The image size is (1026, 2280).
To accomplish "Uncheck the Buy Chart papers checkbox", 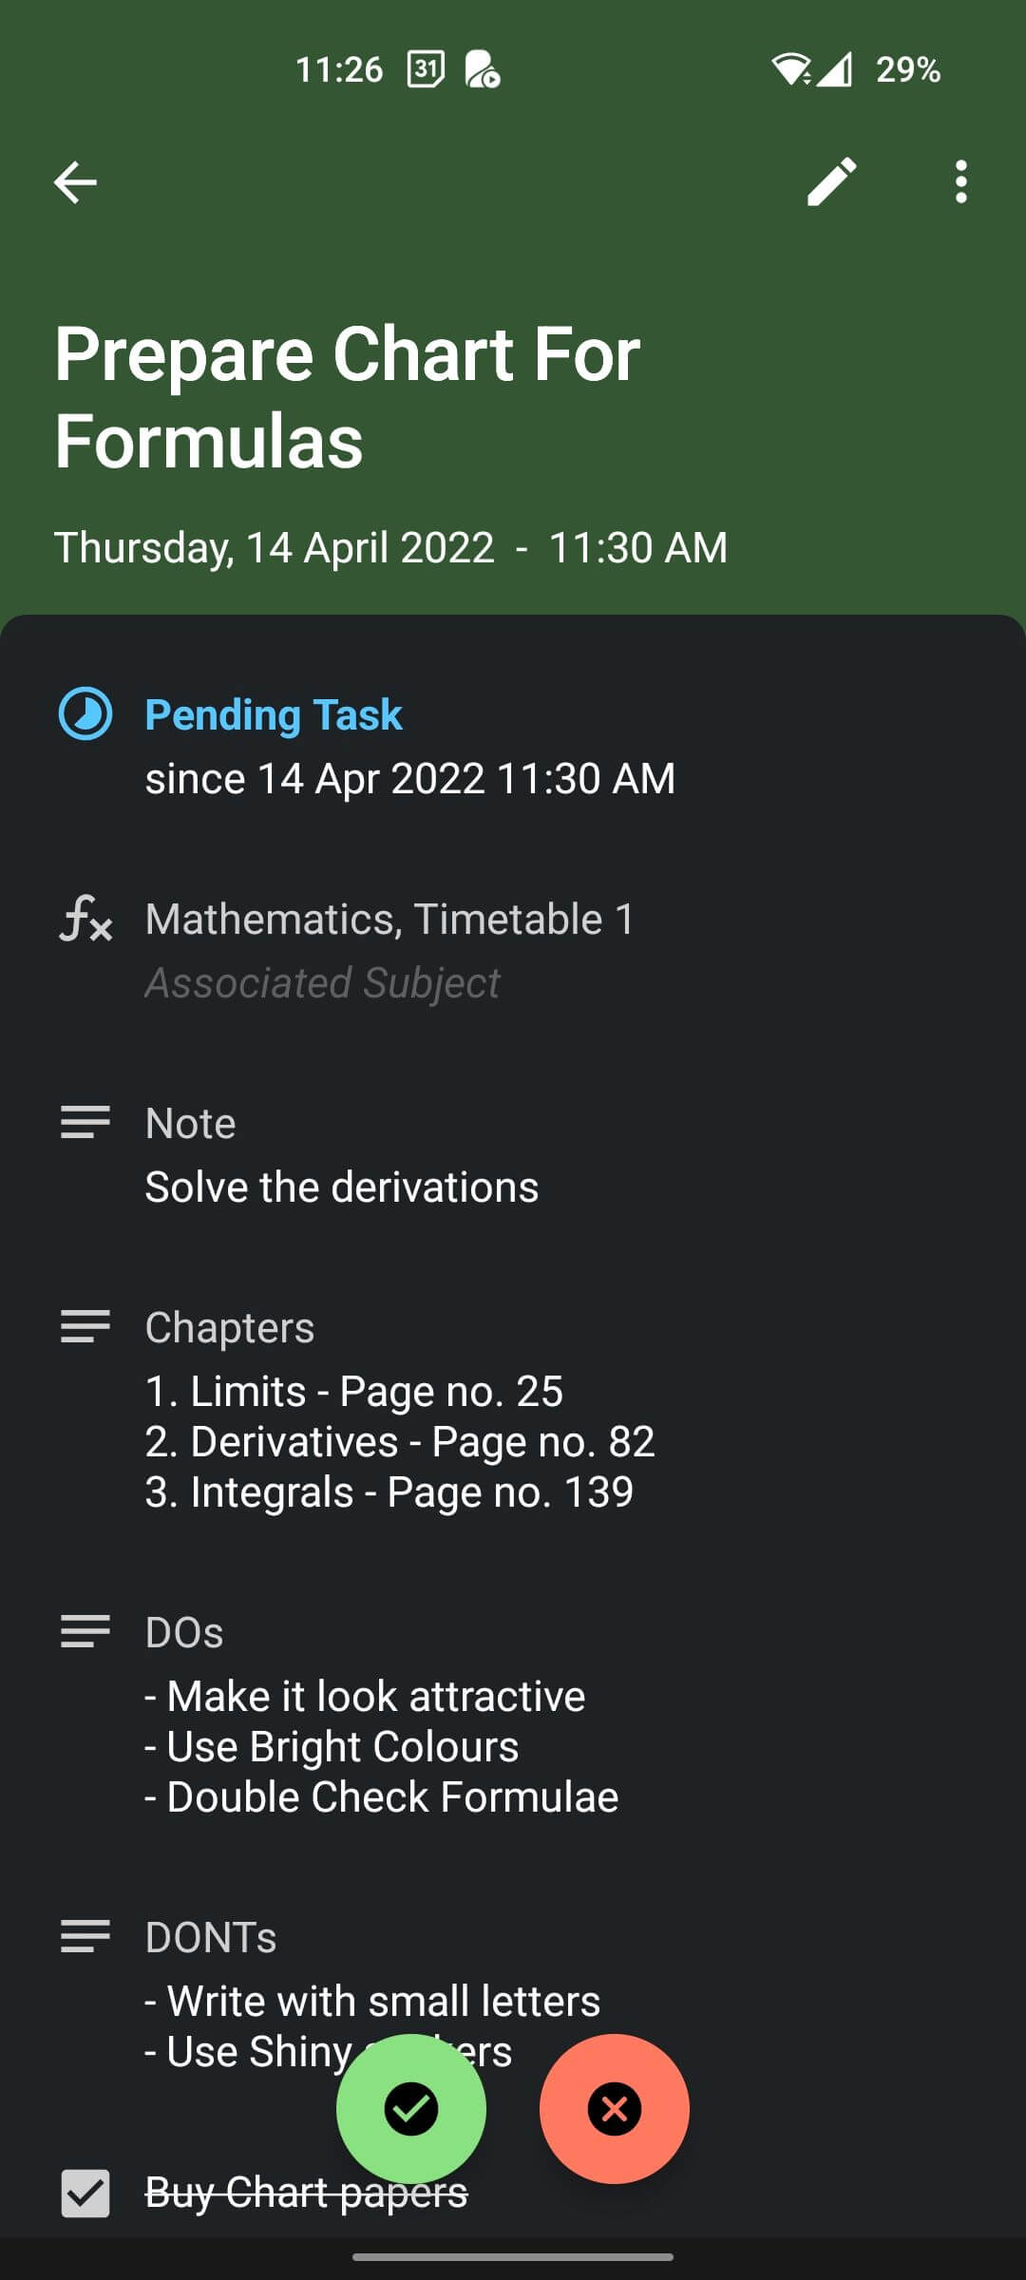I will pos(85,2193).
